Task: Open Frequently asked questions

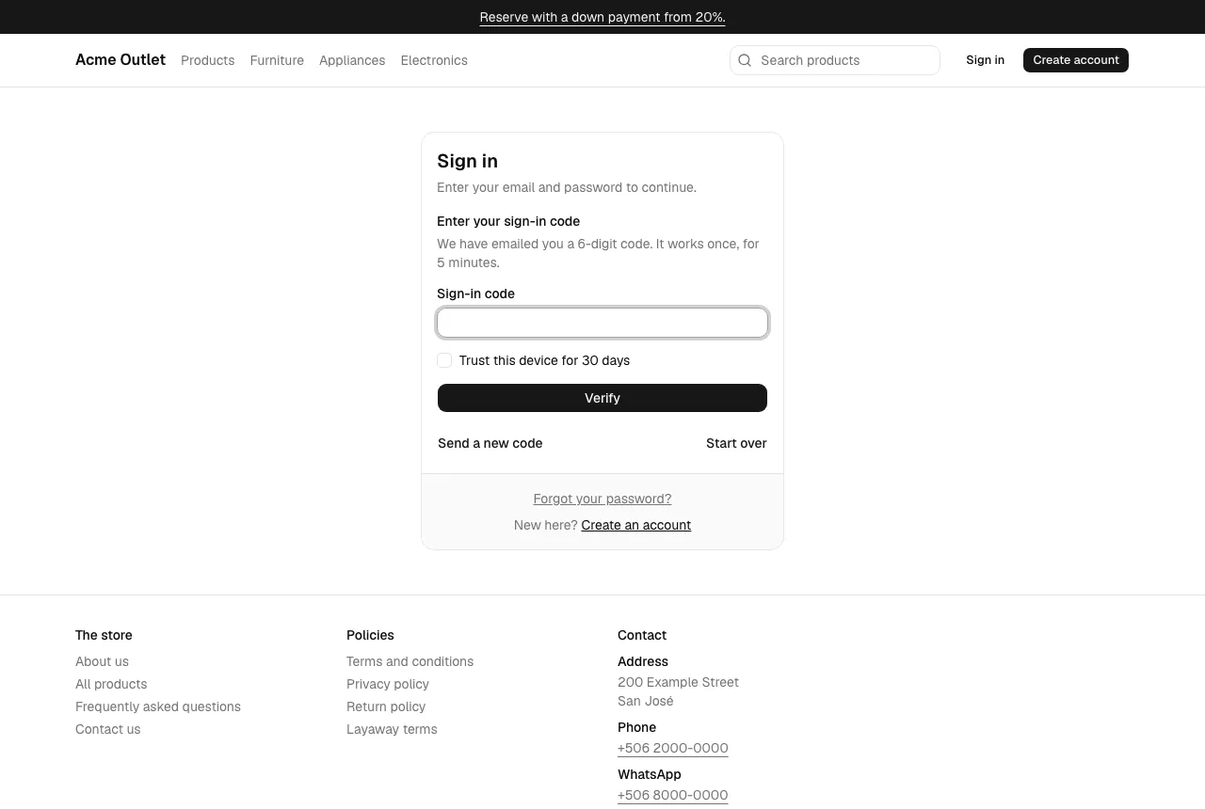Action: coord(158,706)
